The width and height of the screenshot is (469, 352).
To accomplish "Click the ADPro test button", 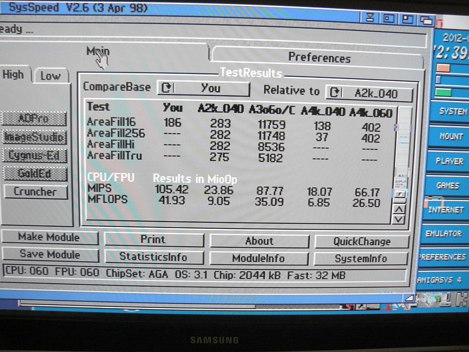I will [x=34, y=119].
